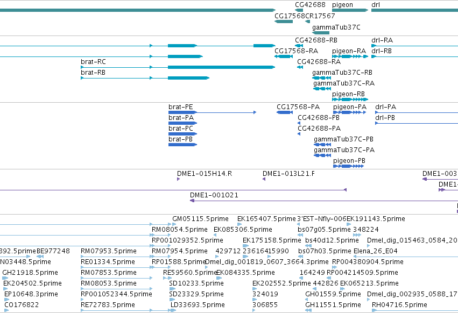Click transcript CG42688-RA
458x313 pixels.
point(319,62)
